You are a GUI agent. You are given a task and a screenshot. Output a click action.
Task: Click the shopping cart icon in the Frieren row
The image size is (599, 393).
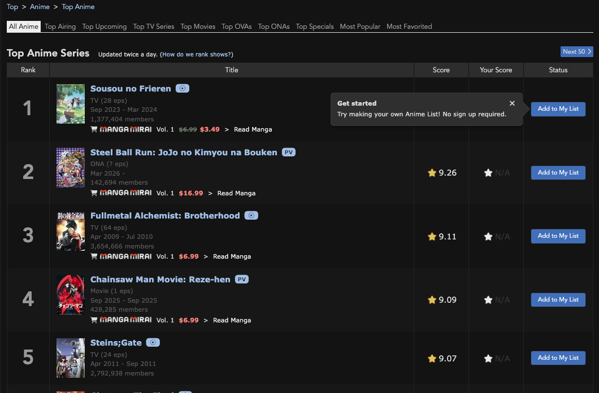tap(94, 129)
